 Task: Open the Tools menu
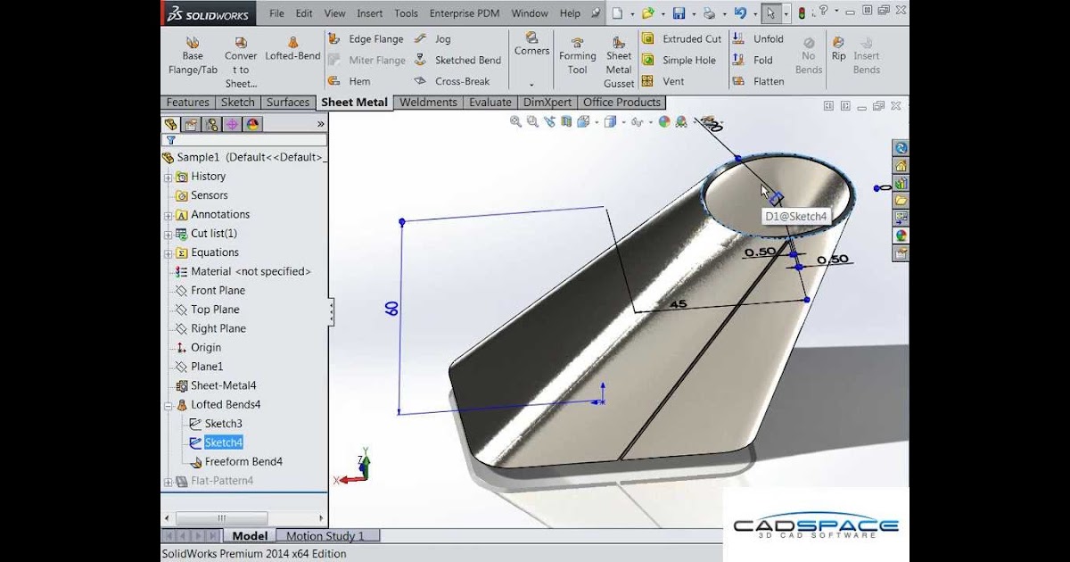coord(406,13)
